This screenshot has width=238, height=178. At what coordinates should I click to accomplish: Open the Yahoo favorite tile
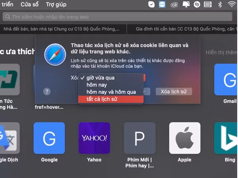[x=94, y=138]
